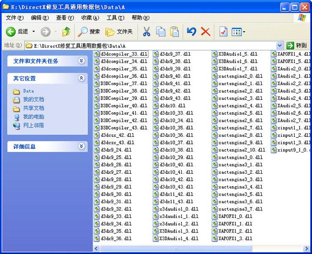312x254 pixels.
Task: Select file name d3dx10_43.dll
Action: [x=177, y=187]
